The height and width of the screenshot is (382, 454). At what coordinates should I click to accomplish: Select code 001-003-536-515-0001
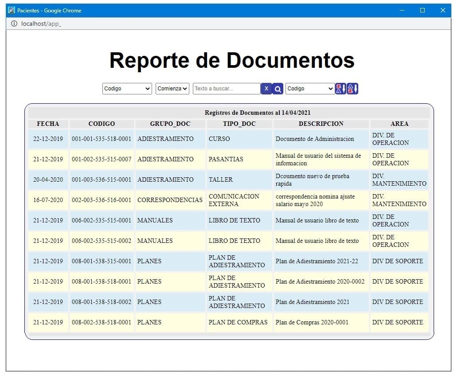coord(102,179)
